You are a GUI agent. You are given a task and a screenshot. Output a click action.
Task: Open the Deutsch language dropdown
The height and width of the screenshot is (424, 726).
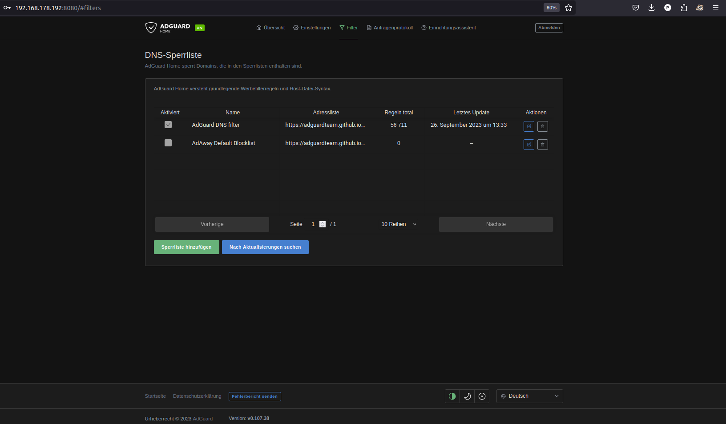[x=529, y=396]
